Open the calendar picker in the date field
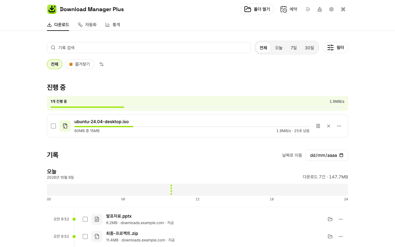Image resolution: width=395 pixels, height=247 pixels. 341,155
